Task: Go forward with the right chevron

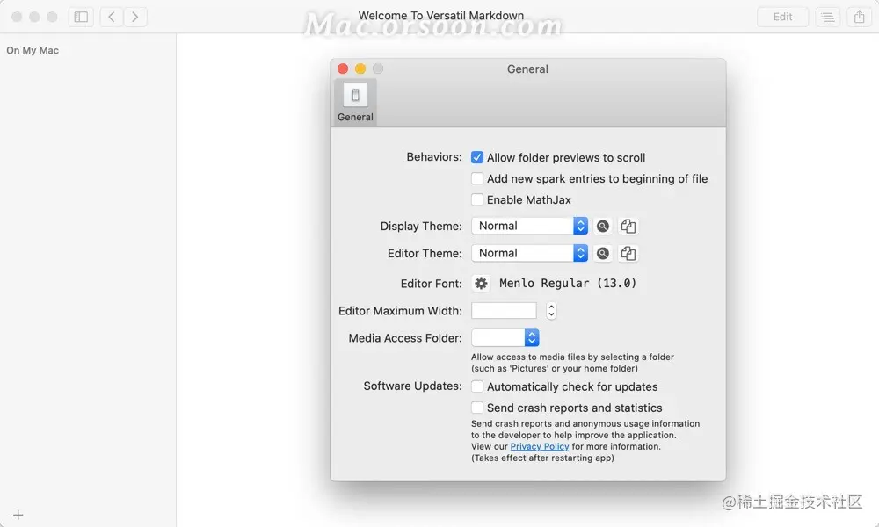Action: (135, 17)
